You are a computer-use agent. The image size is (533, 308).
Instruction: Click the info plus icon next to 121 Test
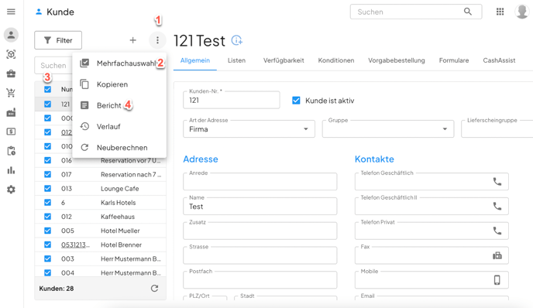pyautogui.click(x=237, y=40)
